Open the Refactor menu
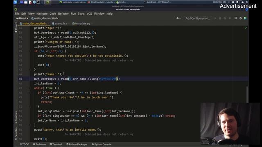The image size is (262, 147). (63, 13)
